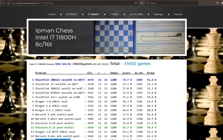
Task: Click the Program column header
Action: pos(41,73)
